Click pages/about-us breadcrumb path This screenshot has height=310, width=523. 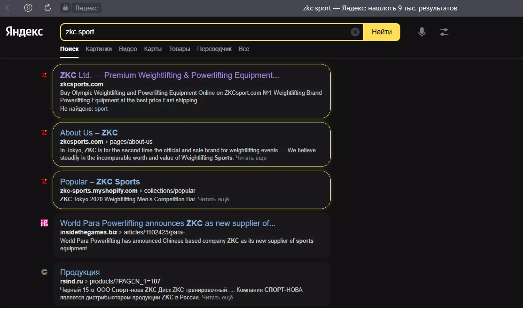click(131, 142)
